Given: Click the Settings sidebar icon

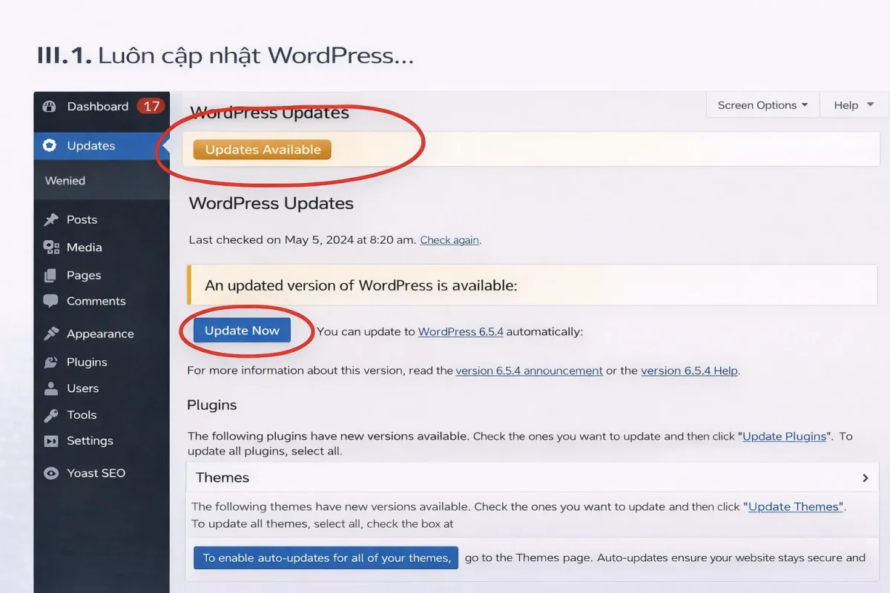Looking at the screenshot, I should pyautogui.click(x=50, y=441).
